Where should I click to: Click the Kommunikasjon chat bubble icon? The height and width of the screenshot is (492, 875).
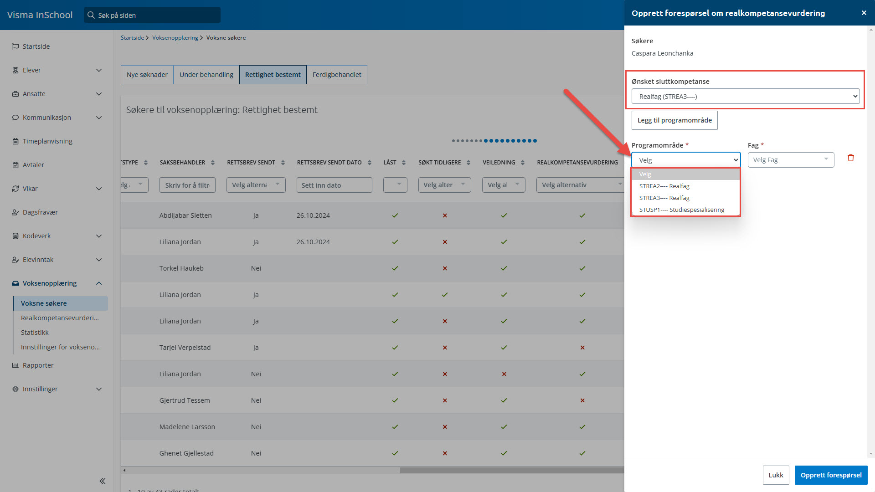click(15, 118)
